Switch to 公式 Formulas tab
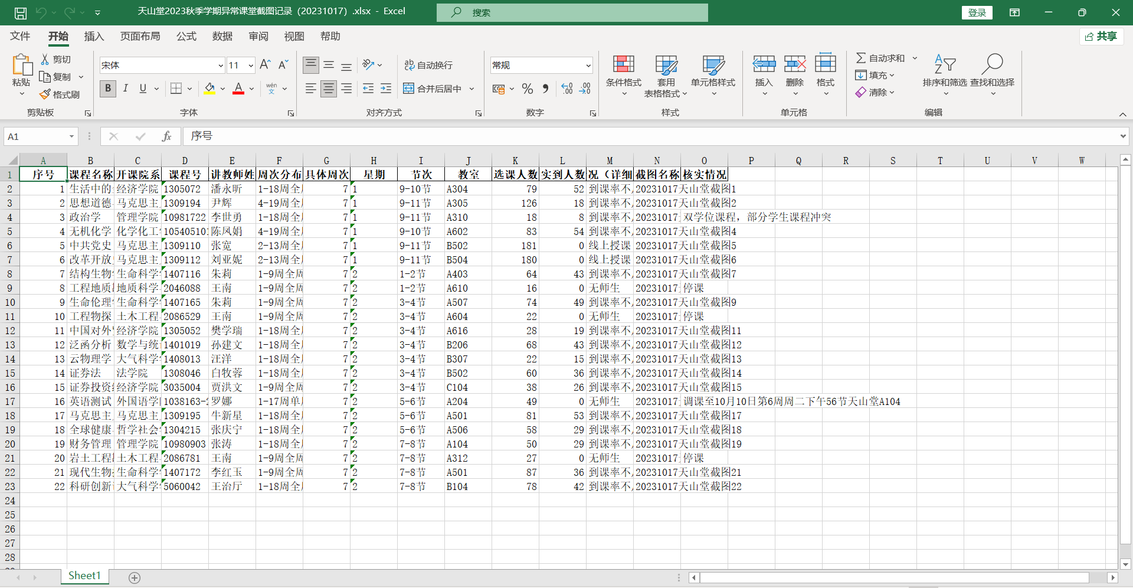The image size is (1133, 588). click(x=186, y=37)
